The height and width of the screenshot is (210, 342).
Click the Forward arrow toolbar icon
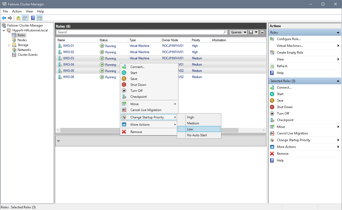click(x=10, y=18)
